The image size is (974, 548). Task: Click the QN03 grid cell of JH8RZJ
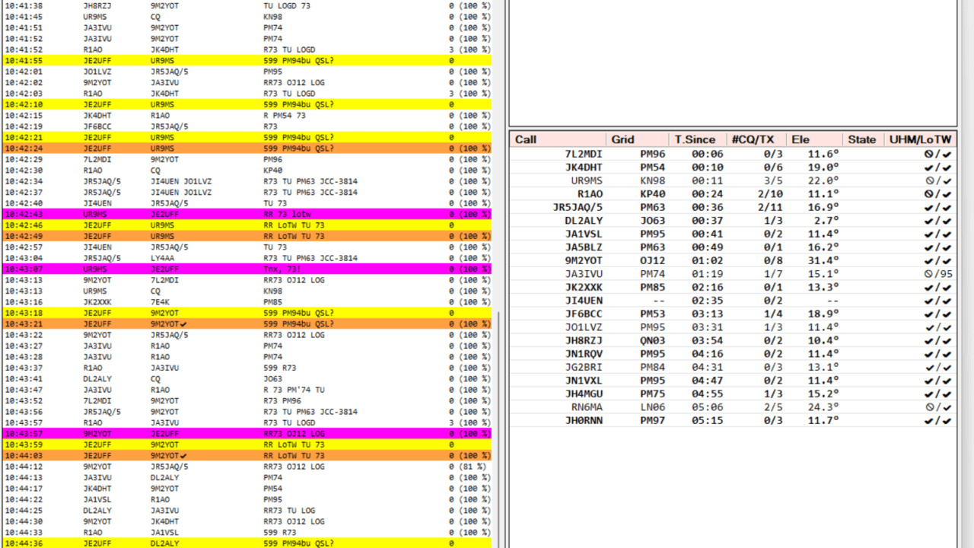coord(653,340)
